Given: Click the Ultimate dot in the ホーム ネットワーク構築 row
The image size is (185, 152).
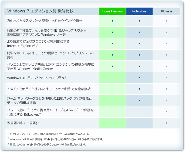Looking at the screenshot, I should [166, 55].
